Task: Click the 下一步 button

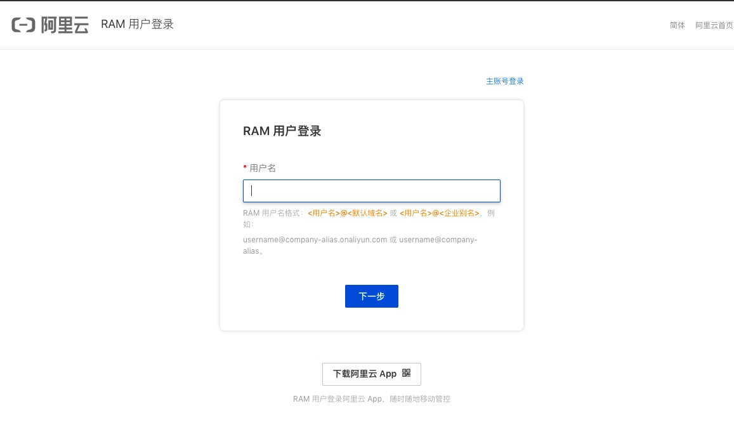Action: click(x=372, y=296)
